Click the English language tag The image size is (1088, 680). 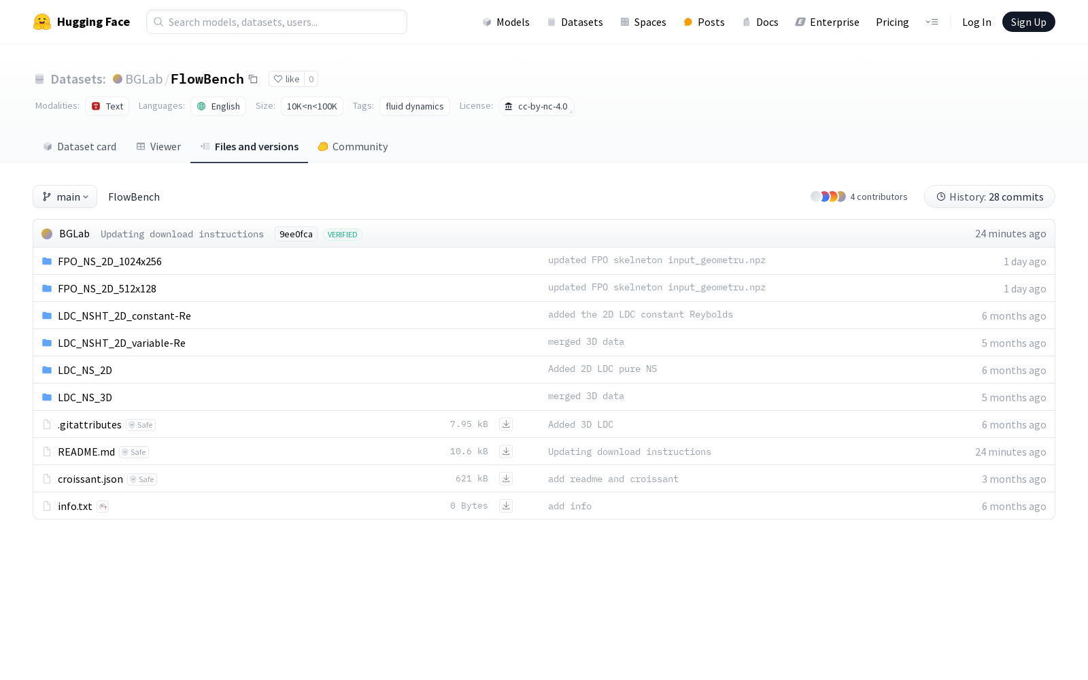point(218,106)
